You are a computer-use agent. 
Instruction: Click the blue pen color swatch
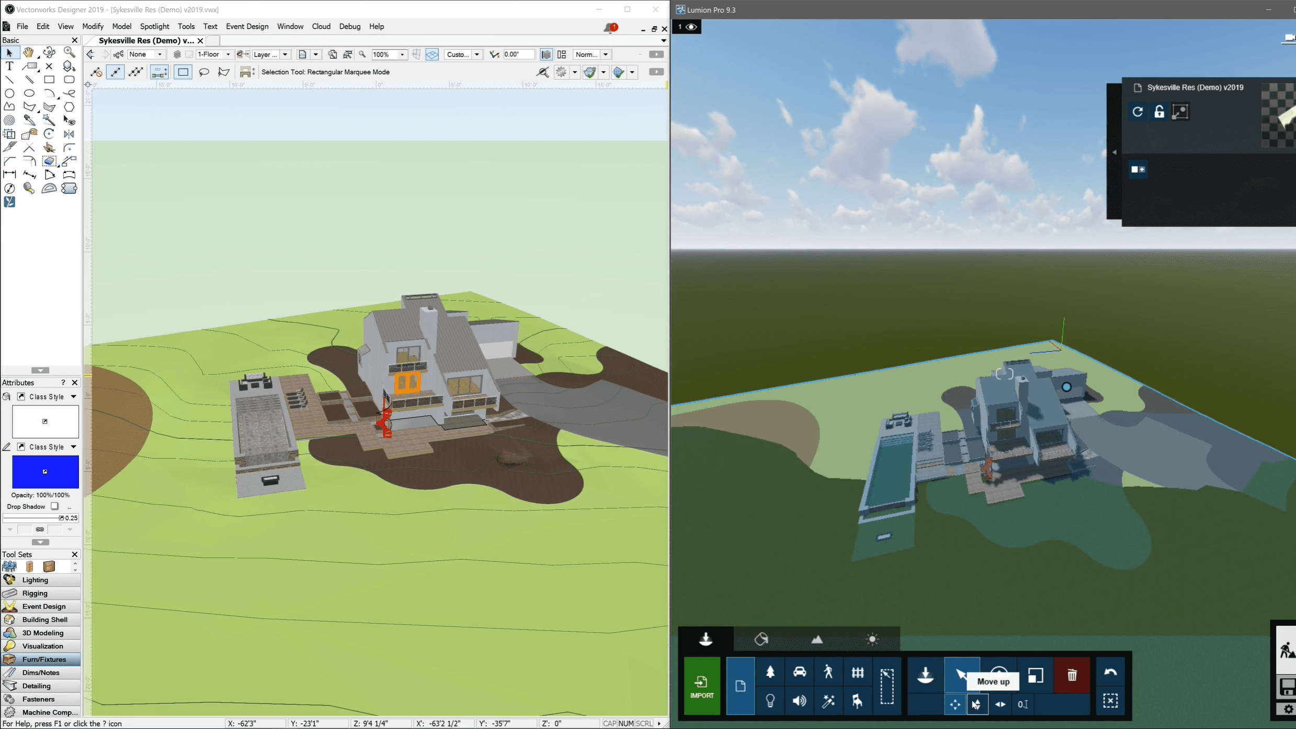tap(45, 472)
